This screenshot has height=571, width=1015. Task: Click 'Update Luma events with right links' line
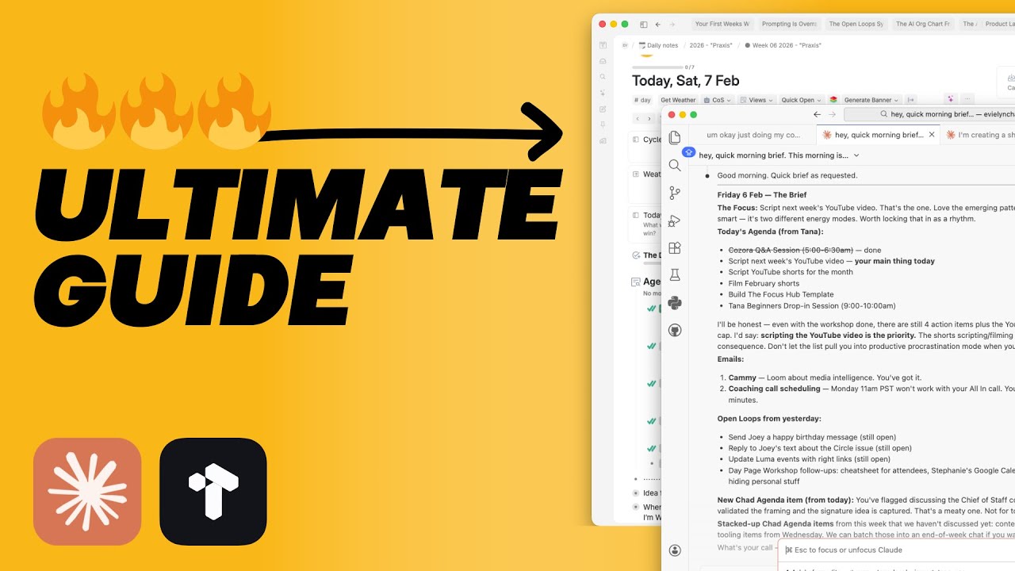tap(809, 459)
